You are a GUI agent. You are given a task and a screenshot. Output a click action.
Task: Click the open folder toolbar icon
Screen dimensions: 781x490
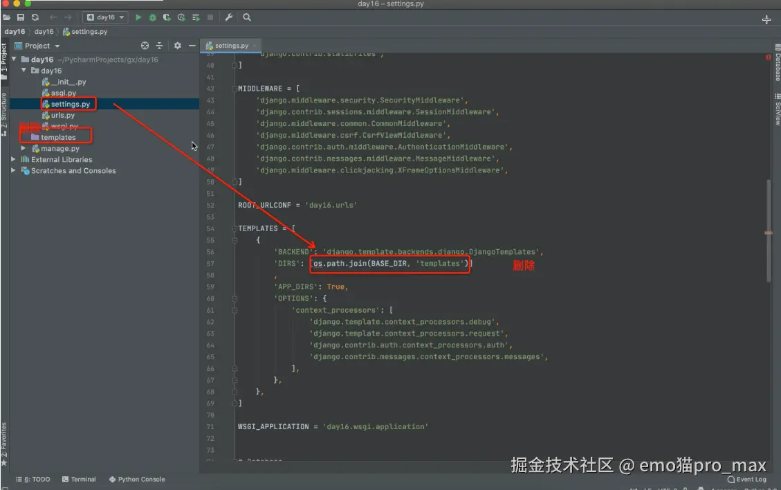[6, 17]
